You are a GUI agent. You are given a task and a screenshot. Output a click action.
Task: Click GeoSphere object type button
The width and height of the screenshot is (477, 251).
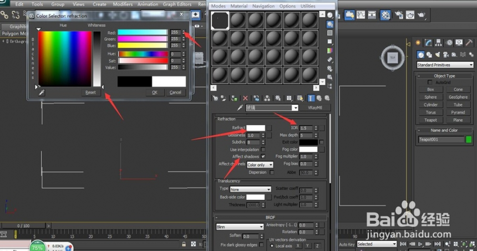click(x=458, y=97)
